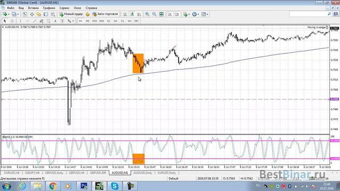
Task: Switch timeframe to D1
Action: point(123,21)
